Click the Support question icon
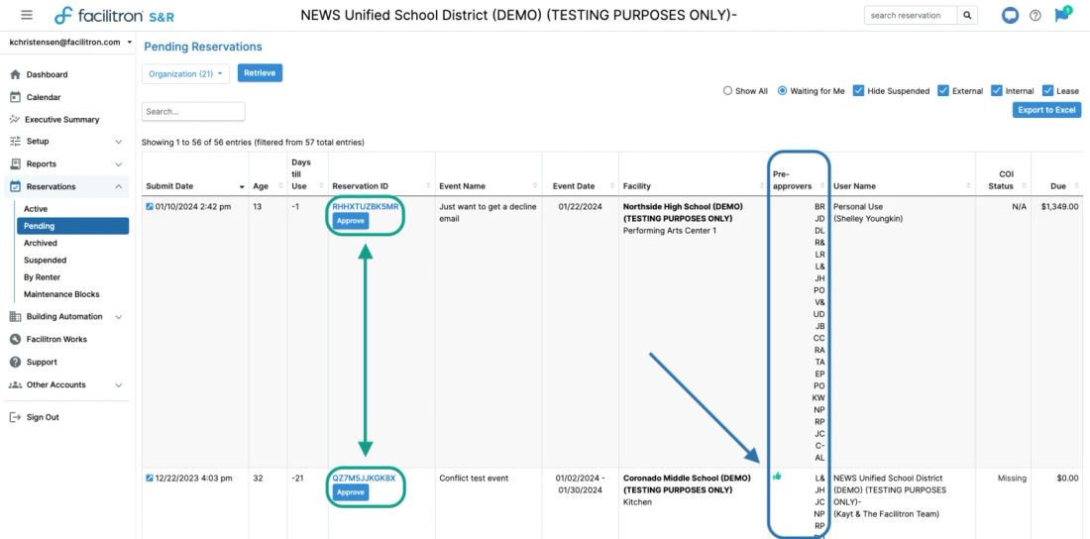The image size is (1090, 539). 15,362
